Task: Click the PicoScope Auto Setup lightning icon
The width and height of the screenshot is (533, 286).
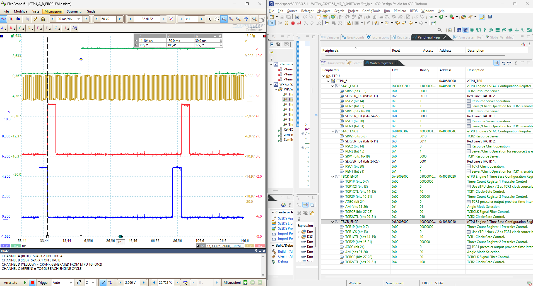Action: pyautogui.click(x=35, y=19)
